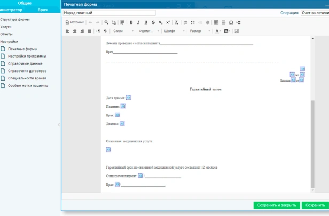Click the underline icon
This screenshot has width=329, height=216.
click(x=146, y=22)
